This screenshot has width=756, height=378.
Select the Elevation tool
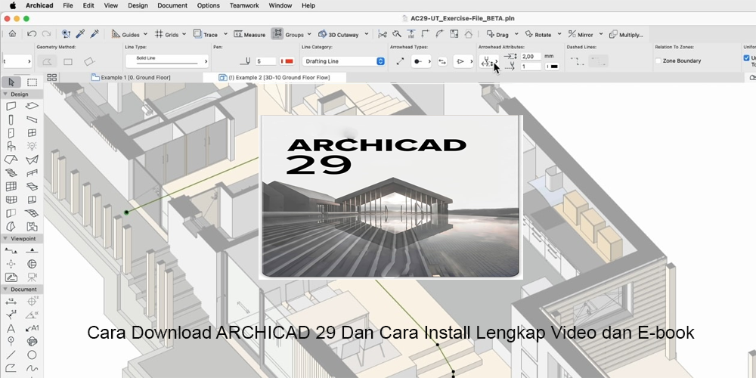32,251
